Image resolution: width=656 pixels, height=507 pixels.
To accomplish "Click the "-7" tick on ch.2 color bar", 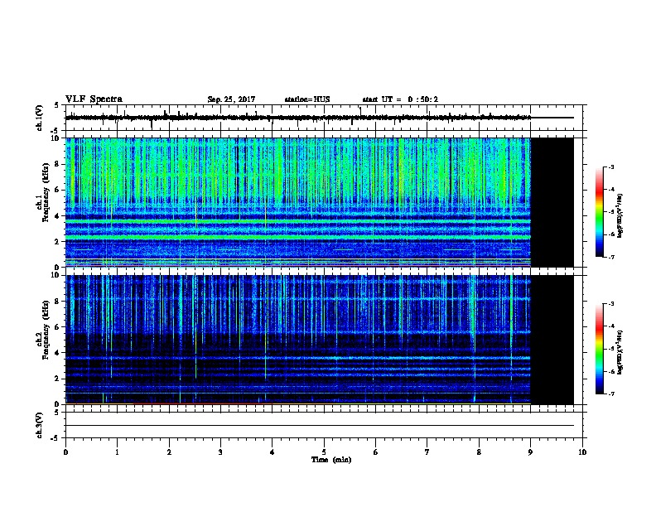I will click(611, 394).
